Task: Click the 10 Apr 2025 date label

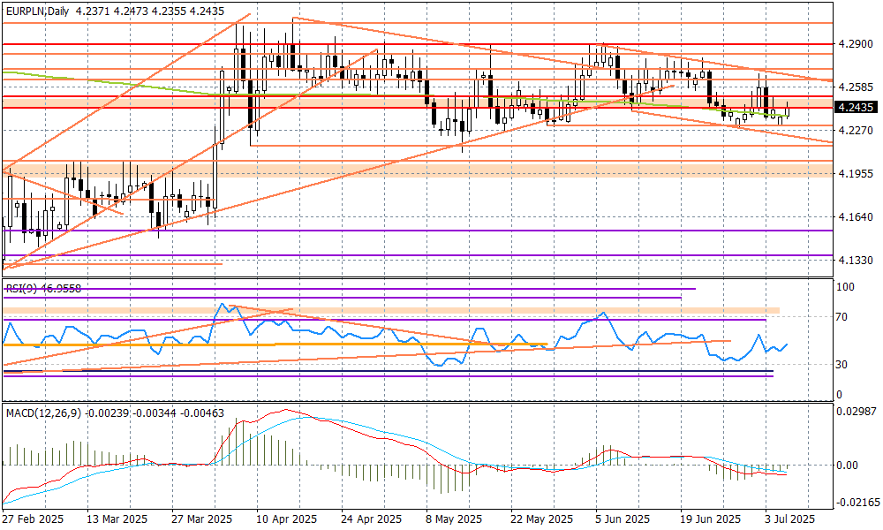Action: (287, 519)
